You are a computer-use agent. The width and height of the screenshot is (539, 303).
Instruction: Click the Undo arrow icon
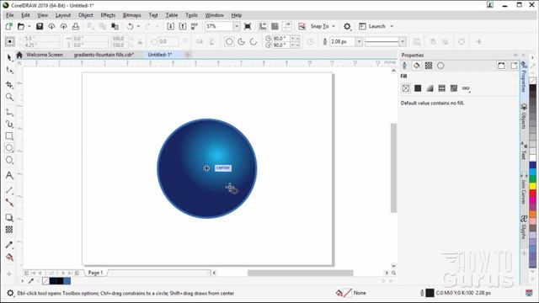[x=130, y=26]
